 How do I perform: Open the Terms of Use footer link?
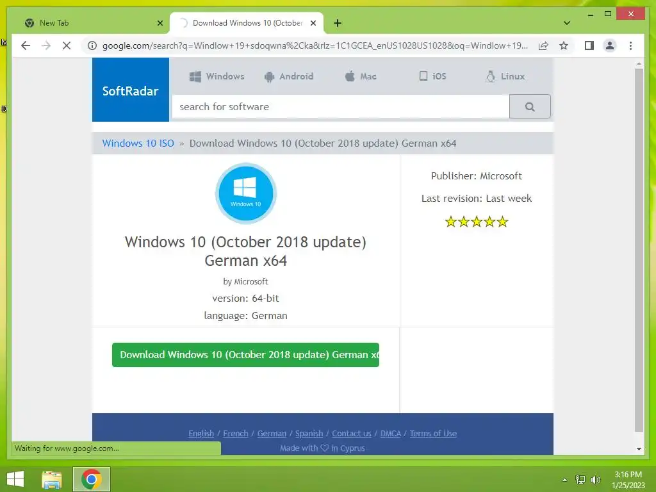click(433, 434)
